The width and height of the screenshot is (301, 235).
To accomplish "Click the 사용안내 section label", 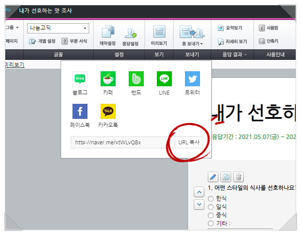I will [275, 55].
